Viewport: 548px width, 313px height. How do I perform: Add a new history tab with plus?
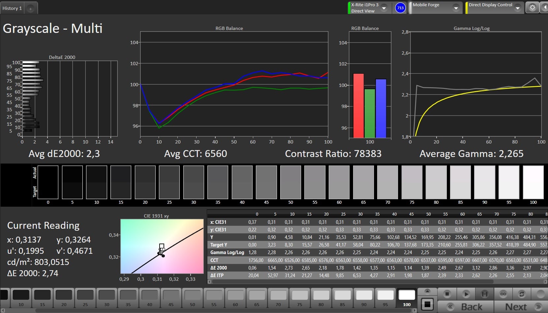[30, 9]
